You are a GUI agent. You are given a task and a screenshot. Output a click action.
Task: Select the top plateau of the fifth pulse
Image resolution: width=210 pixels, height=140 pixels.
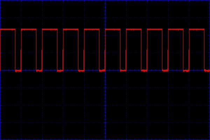tap(92, 30)
